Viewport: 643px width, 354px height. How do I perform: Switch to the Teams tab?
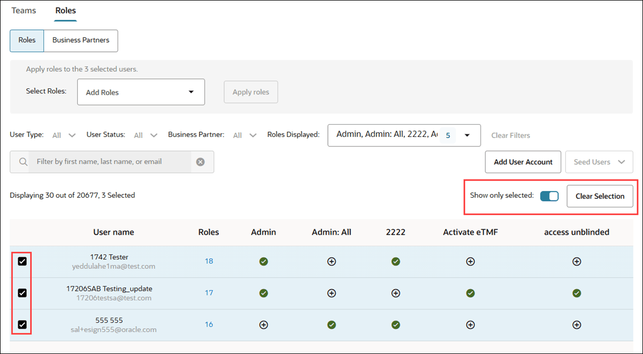point(23,10)
